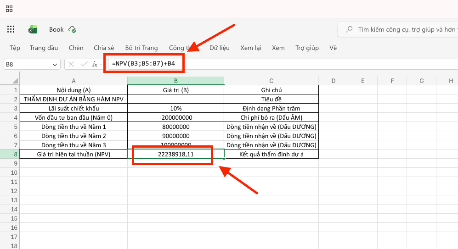Expand the Name Box dropdown arrow
The height and width of the screenshot is (249, 458).
(55, 65)
